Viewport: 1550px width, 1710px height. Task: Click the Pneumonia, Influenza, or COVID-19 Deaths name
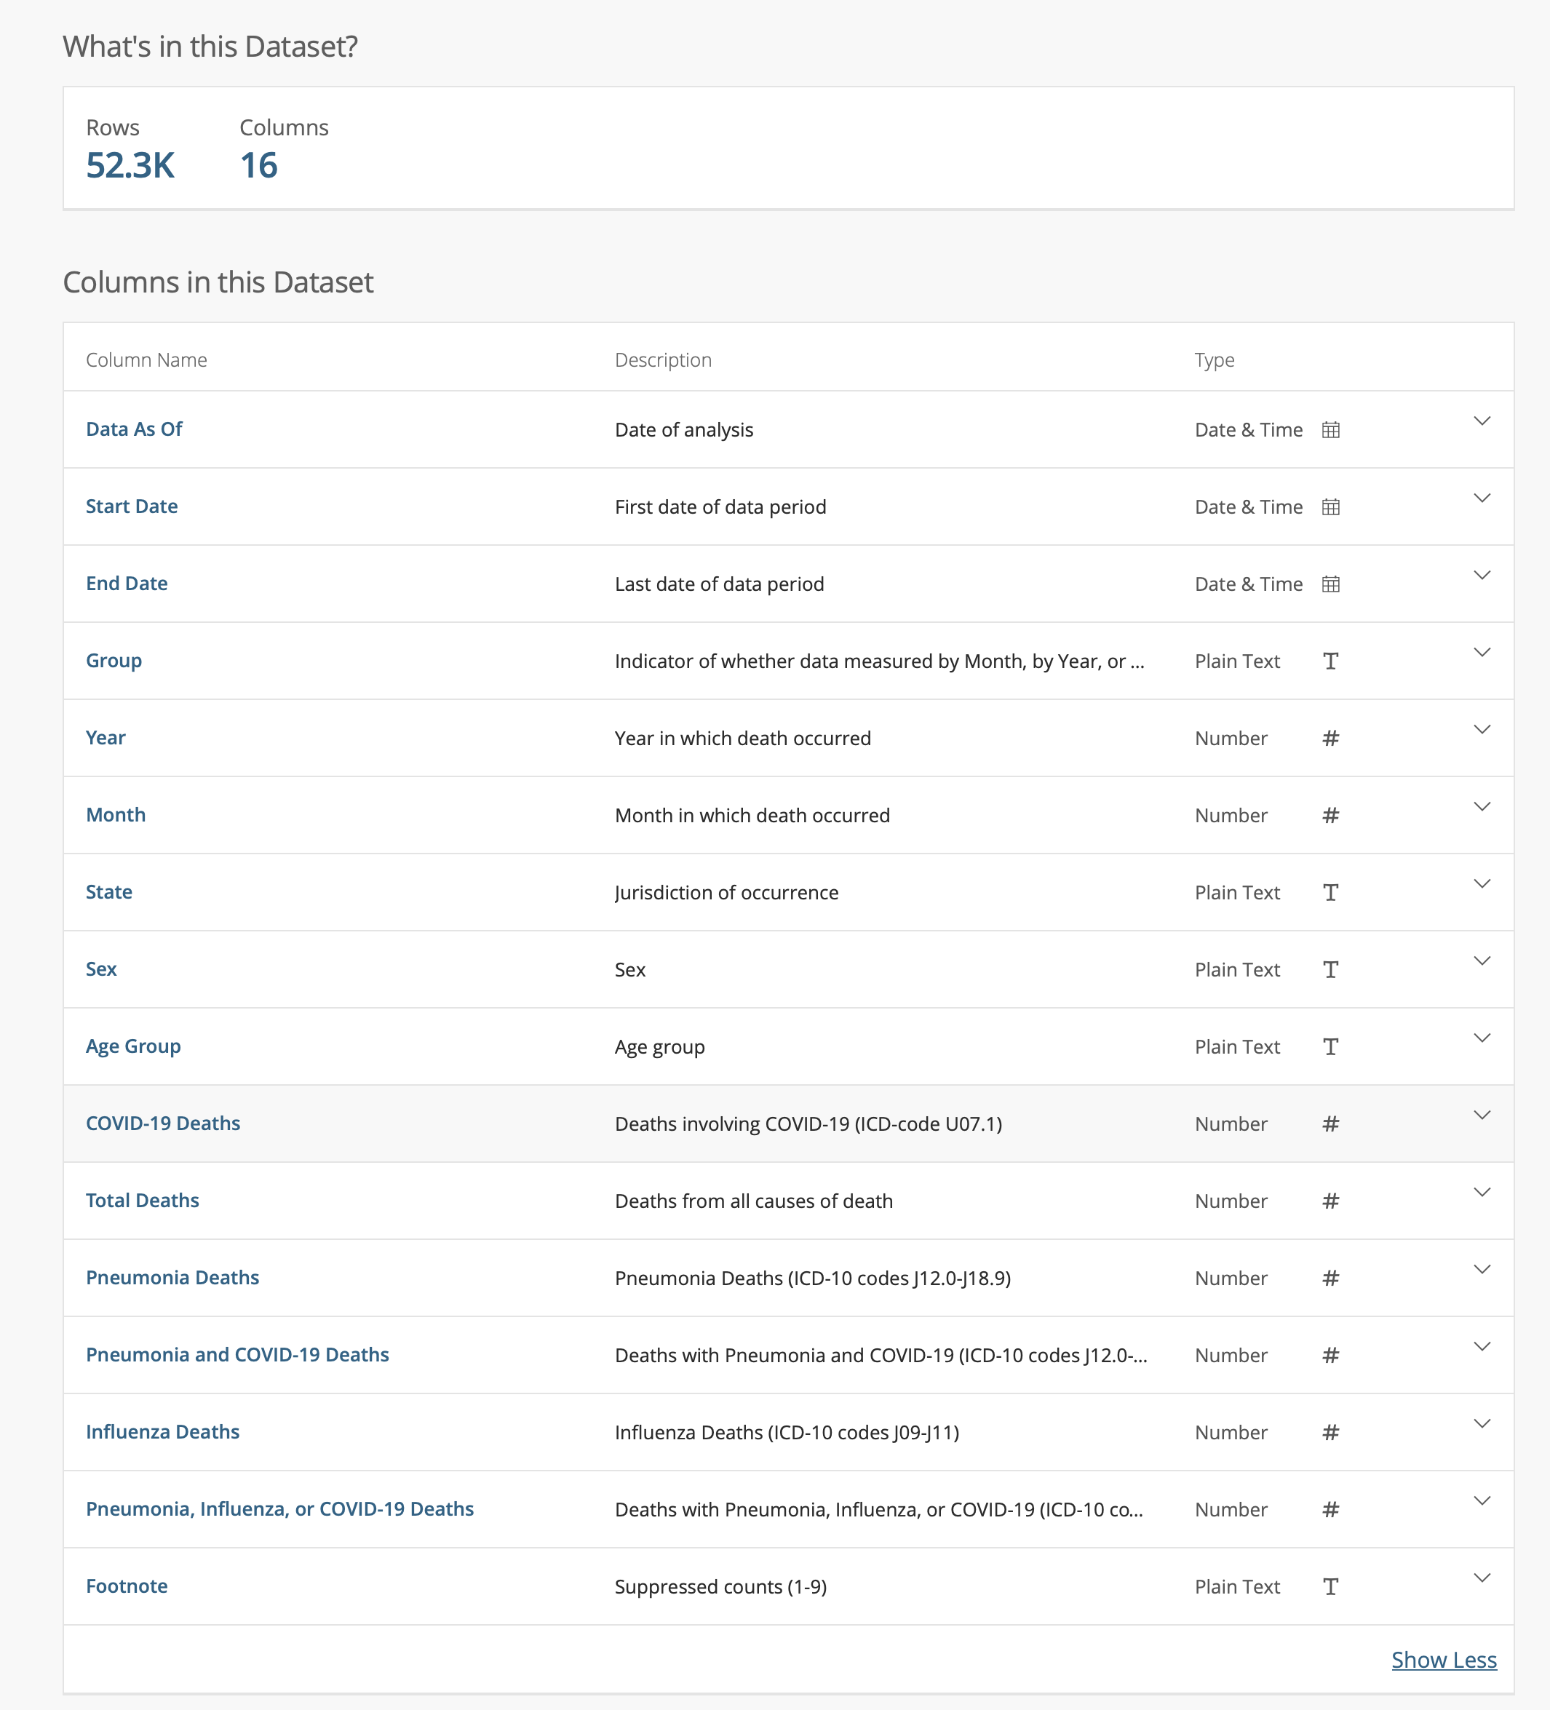pos(280,1509)
